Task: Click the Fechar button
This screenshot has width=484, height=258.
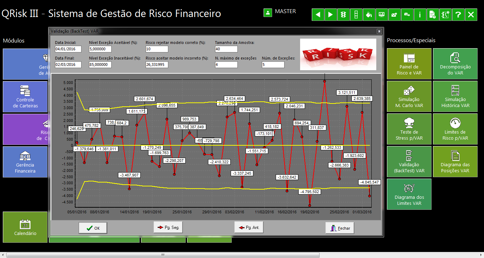Action: coord(339,228)
